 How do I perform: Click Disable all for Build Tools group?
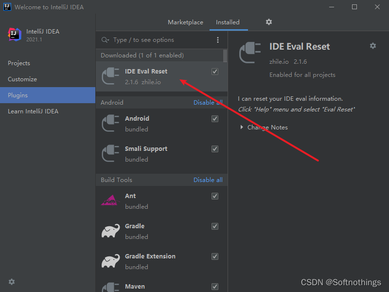click(208, 180)
